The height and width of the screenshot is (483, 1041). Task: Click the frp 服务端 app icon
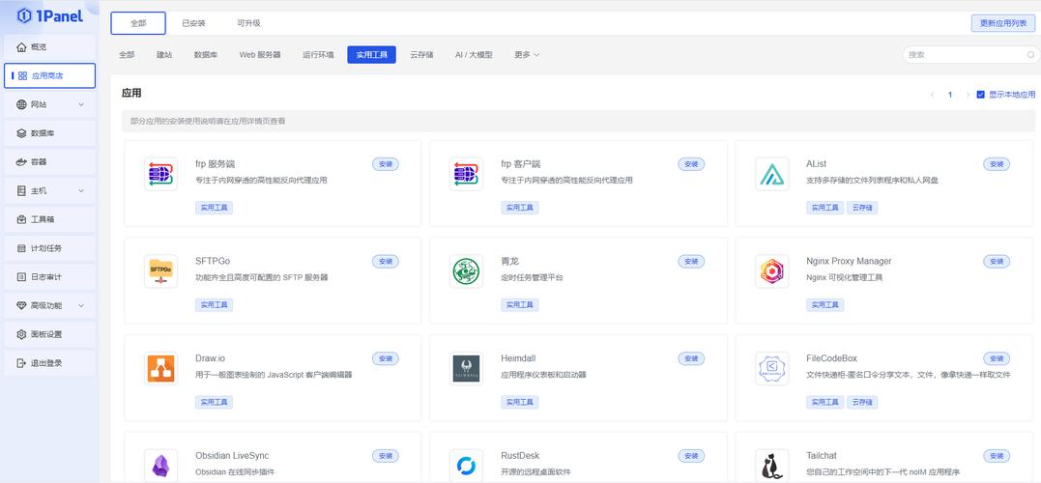[160, 174]
